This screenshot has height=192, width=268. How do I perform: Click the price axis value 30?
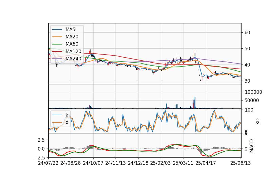(x=247, y=81)
